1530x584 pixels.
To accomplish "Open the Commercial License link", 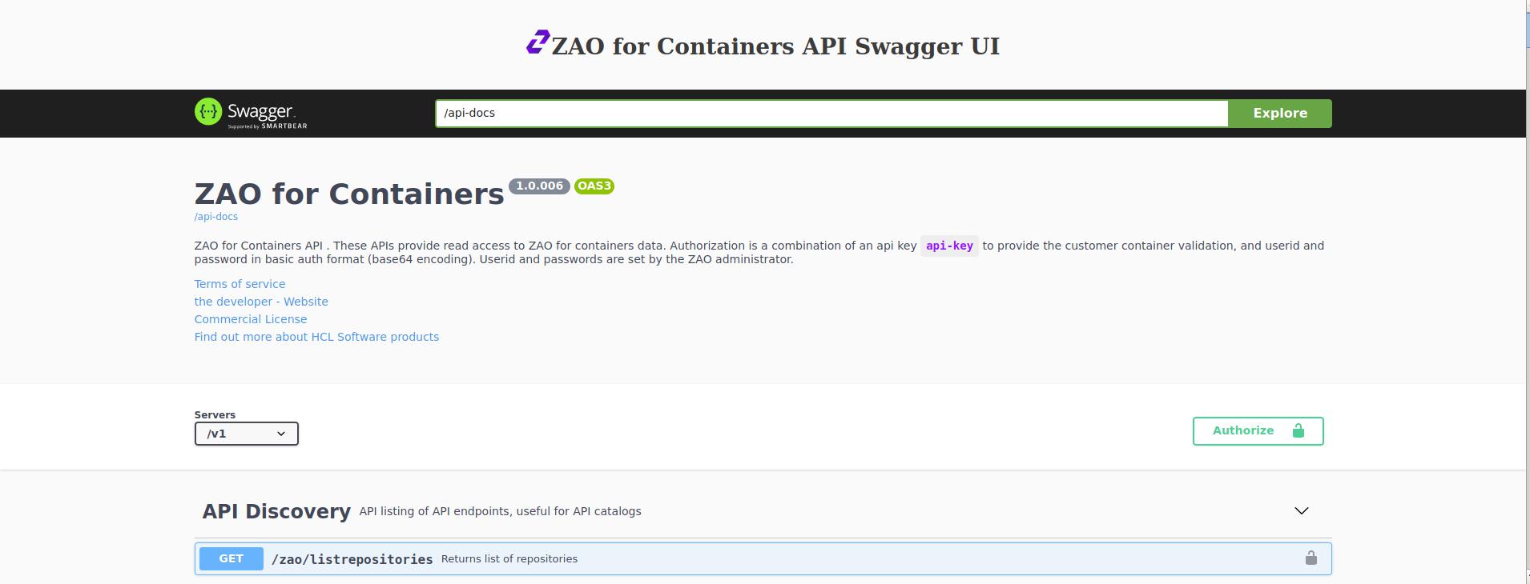I will pos(250,319).
